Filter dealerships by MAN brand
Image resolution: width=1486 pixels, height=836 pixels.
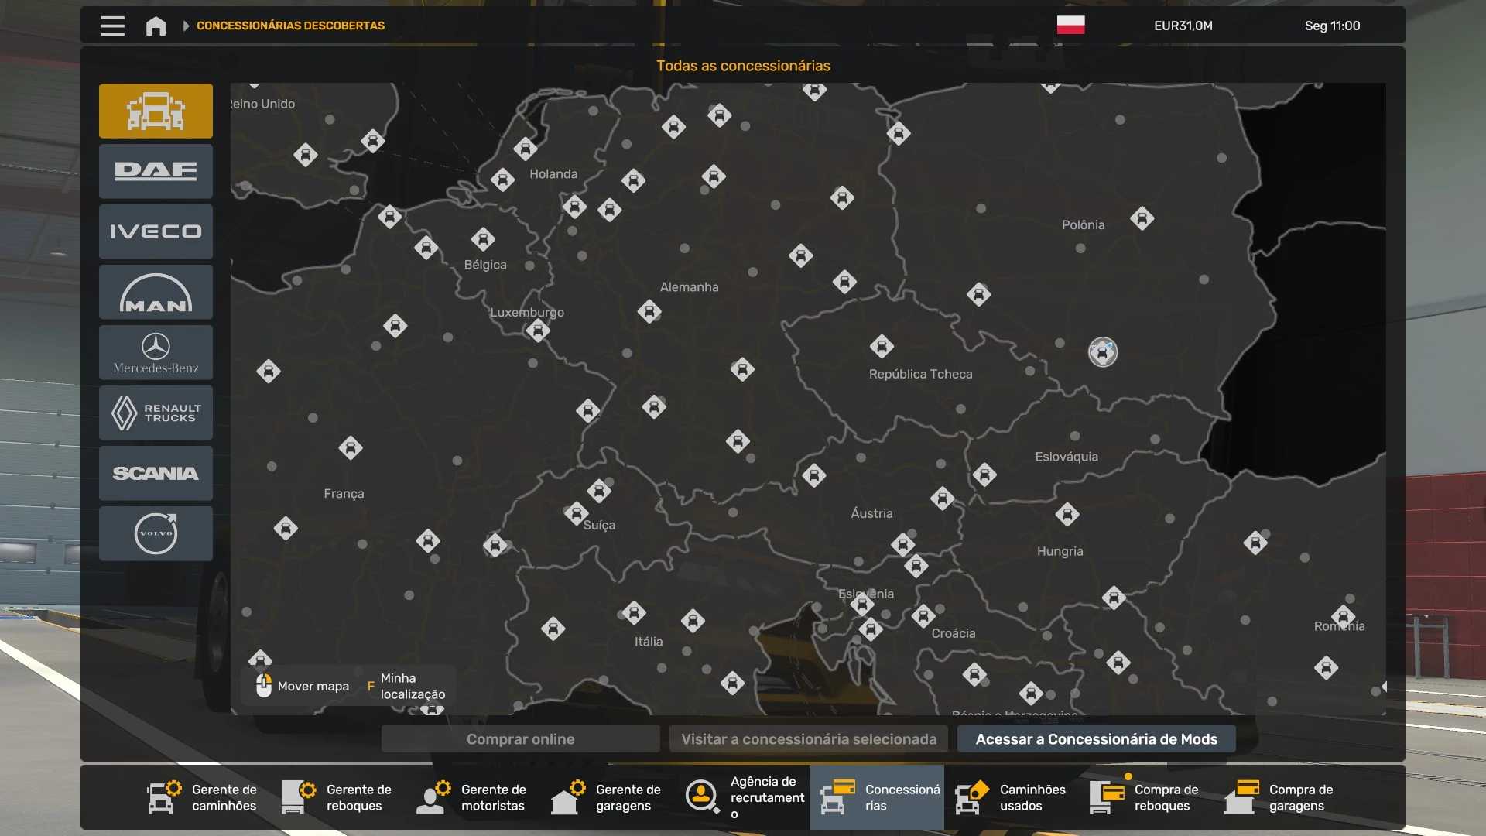pyautogui.click(x=156, y=292)
